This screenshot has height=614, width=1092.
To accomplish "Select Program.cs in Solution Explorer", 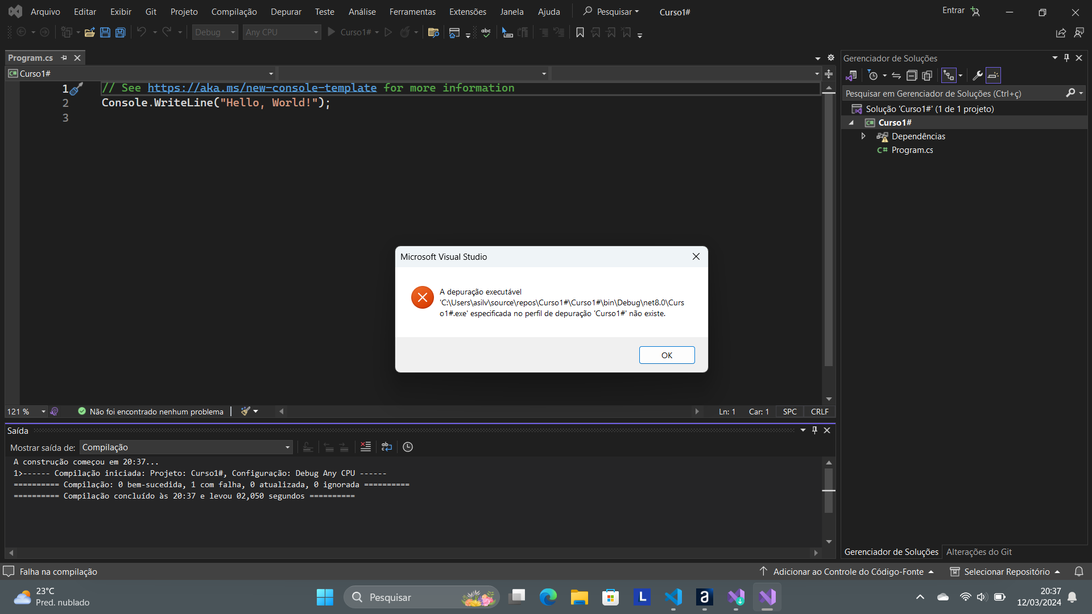I will (x=912, y=150).
